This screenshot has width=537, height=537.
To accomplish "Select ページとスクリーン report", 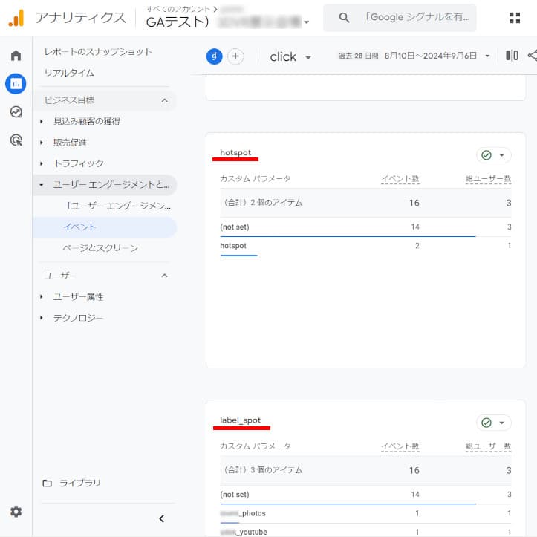I will [100, 248].
